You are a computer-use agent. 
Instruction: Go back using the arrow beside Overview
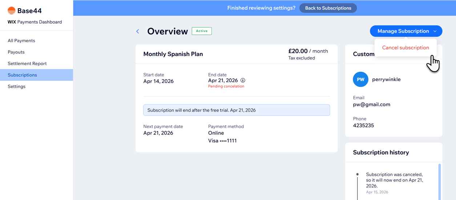click(x=138, y=32)
